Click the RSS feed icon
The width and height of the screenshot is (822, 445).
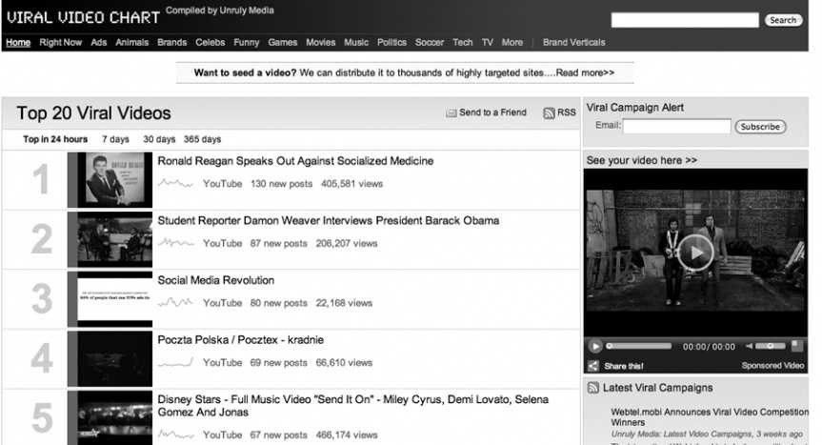coord(549,112)
